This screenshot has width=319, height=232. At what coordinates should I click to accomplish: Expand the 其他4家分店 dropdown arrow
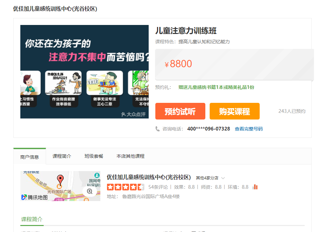point(223,178)
